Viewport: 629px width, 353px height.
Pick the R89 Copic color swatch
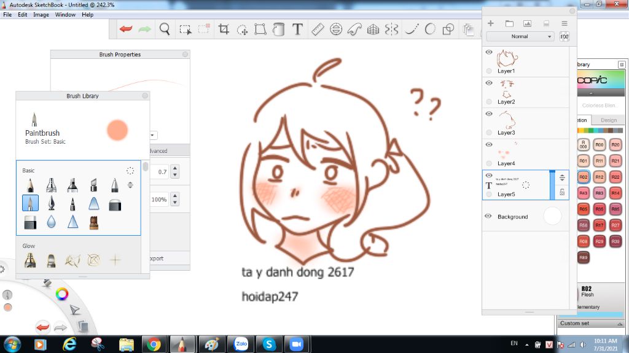pyautogui.click(x=584, y=257)
